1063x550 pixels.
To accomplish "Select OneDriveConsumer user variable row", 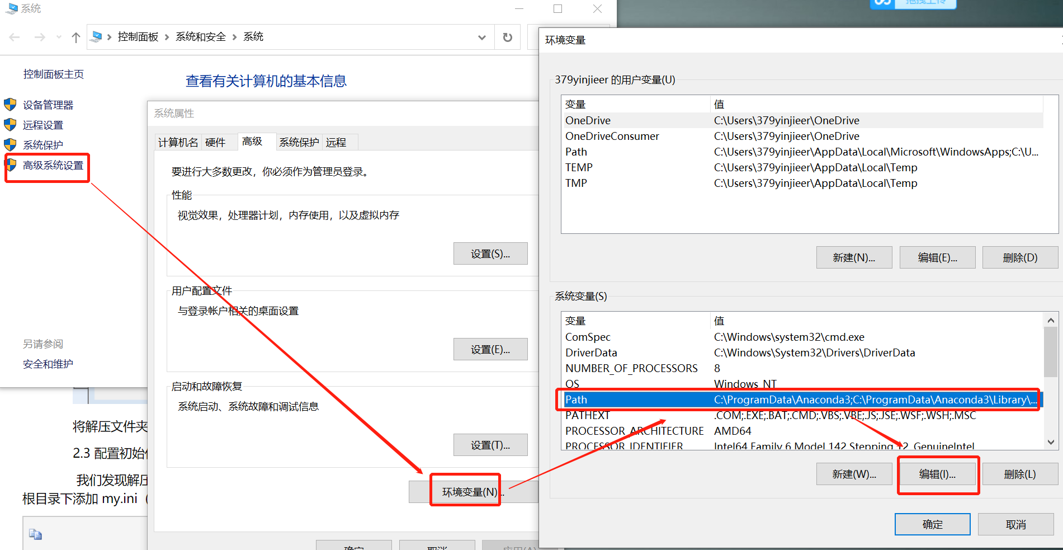I will tap(802, 136).
